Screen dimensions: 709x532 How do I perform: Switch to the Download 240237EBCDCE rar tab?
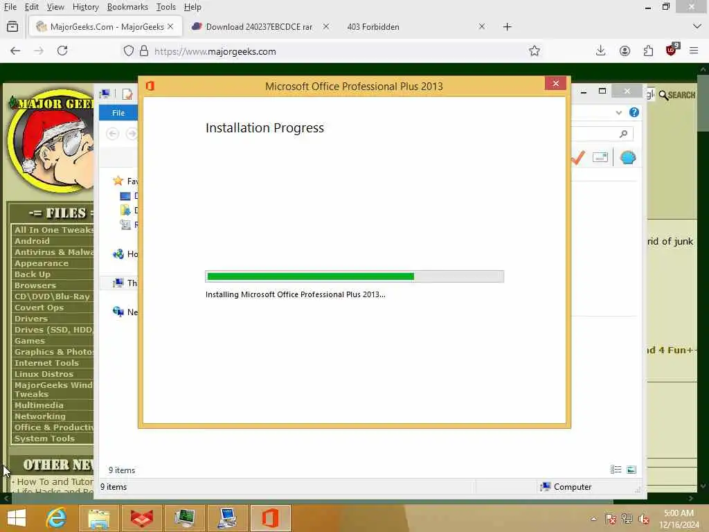[259, 27]
